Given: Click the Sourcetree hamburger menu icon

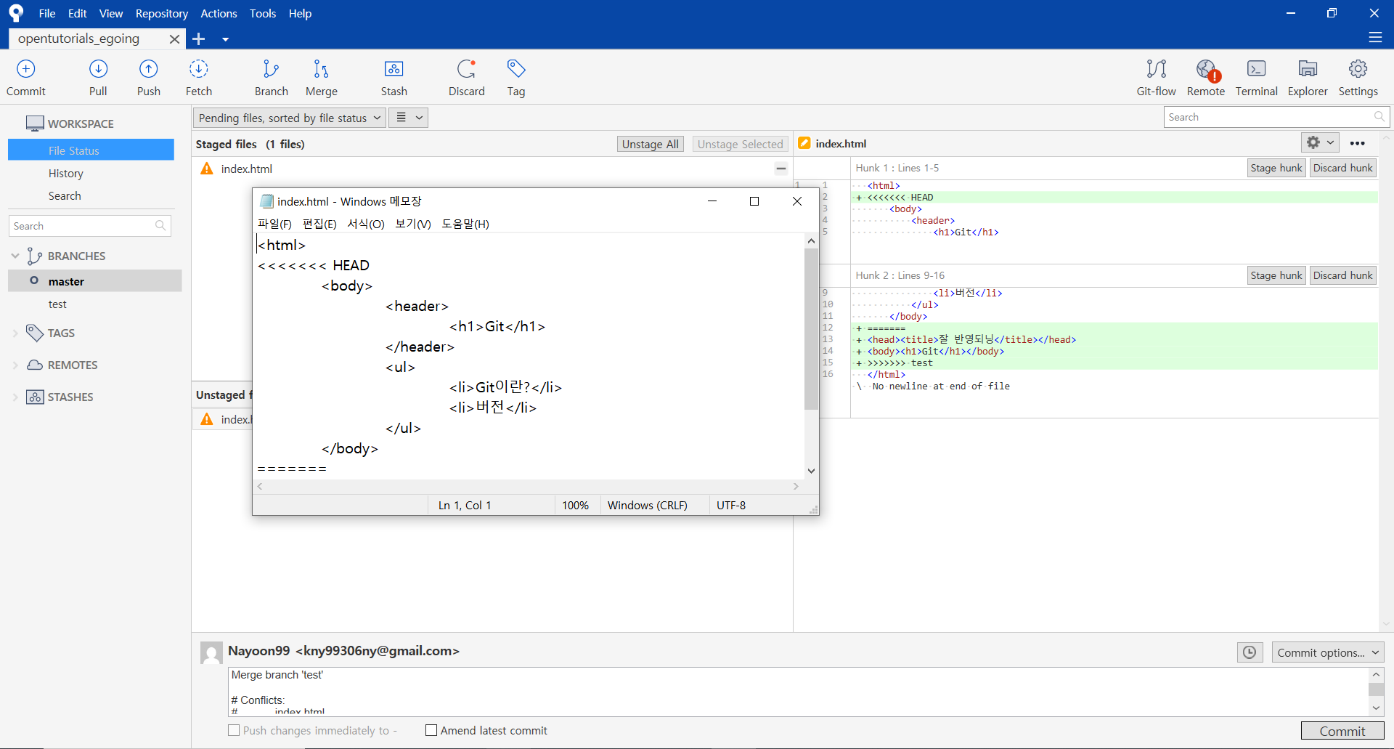Looking at the screenshot, I should tap(1375, 37).
